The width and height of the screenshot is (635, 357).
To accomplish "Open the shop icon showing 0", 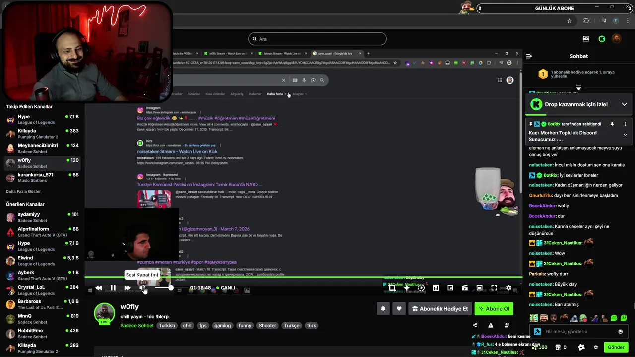I will click(561, 347).
